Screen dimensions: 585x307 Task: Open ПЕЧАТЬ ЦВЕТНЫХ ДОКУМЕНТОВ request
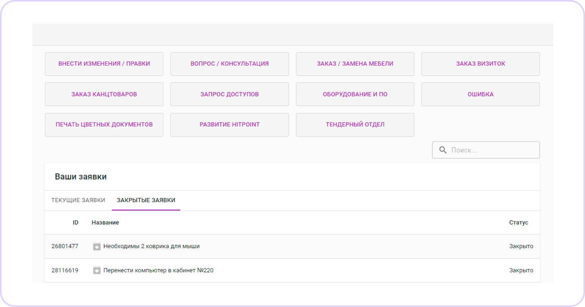click(104, 124)
